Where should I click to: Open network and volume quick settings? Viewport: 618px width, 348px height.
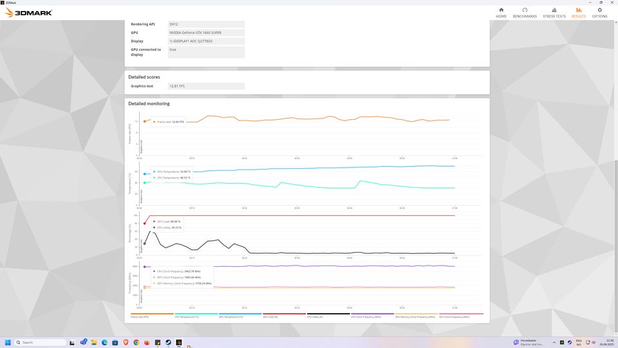pyautogui.click(x=590, y=342)
